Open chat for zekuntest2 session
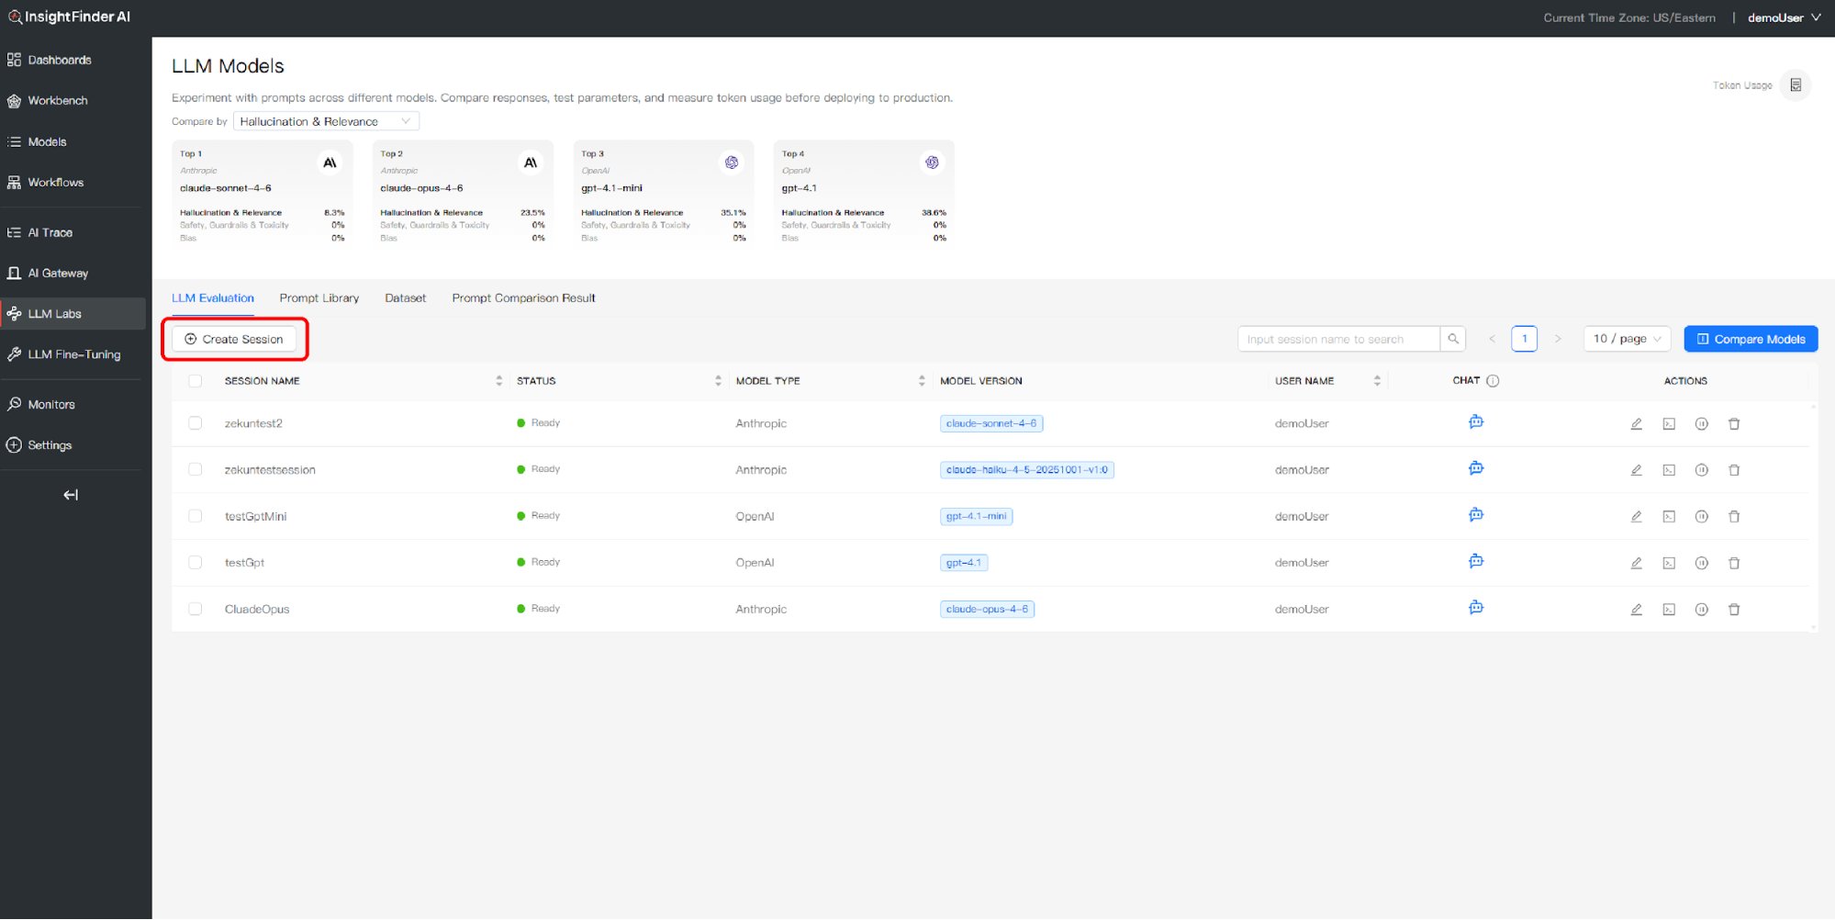Image resolution: width=1835 pixels, height=920 pixels. tap(1475, 422)
